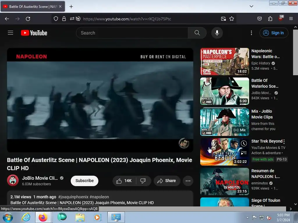Click the '2.1M views' text in description
The height and width of the screenshot is (223, 298).
click(21, 197)
